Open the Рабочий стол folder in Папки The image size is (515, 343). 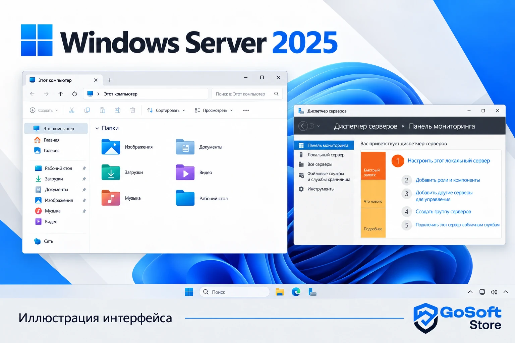202,198
